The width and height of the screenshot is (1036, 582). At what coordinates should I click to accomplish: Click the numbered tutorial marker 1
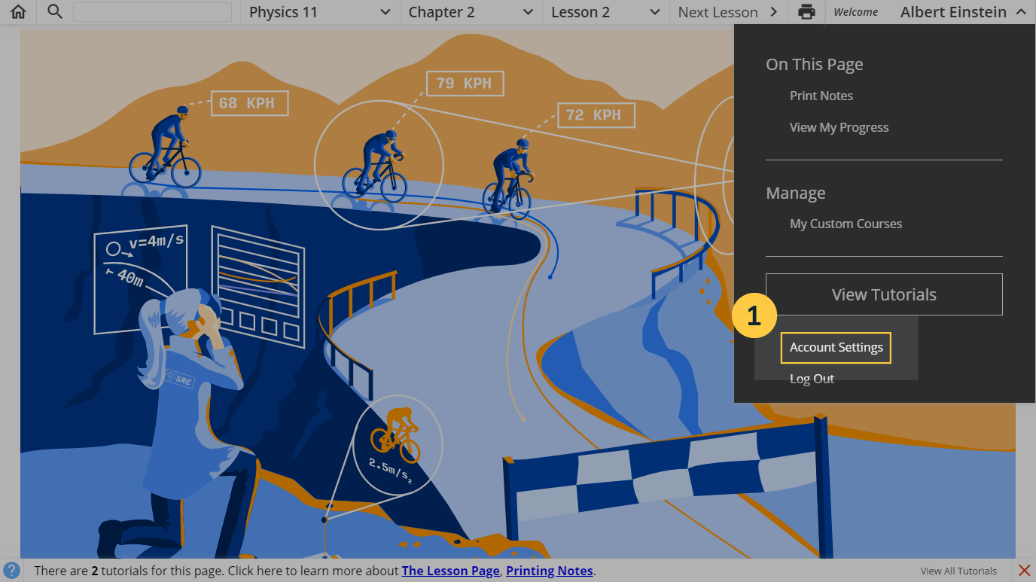753,316
